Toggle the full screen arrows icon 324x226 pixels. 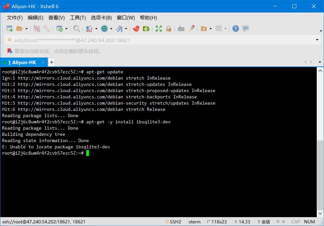(x=158, y=29)
